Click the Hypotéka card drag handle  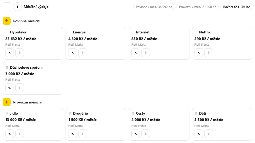coord(7,32)
